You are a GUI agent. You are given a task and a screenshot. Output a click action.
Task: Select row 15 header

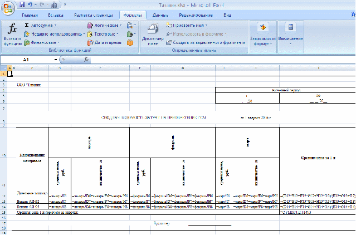(3, 212)
